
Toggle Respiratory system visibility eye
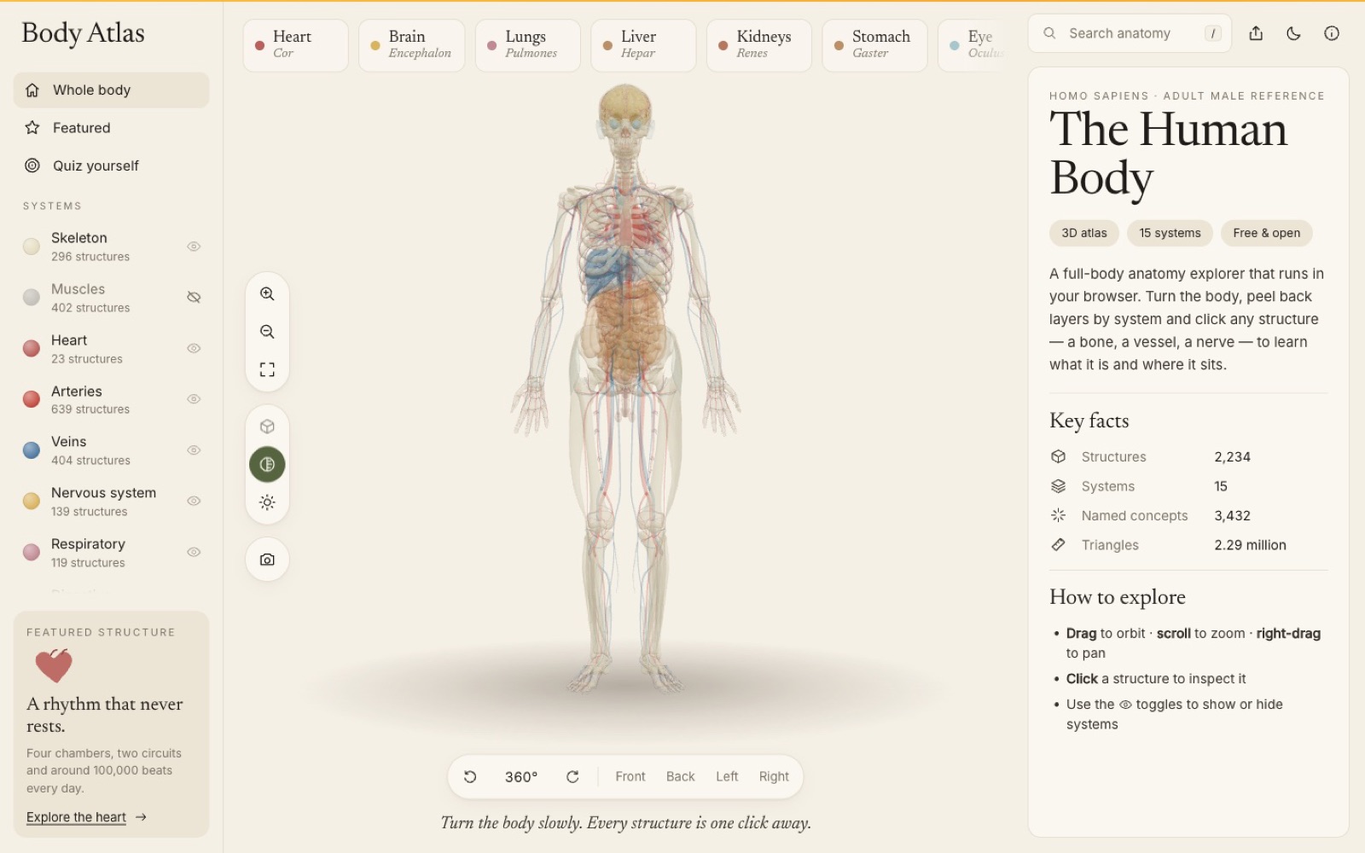(194, 552)
